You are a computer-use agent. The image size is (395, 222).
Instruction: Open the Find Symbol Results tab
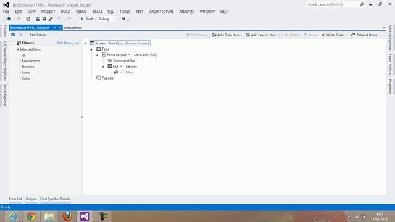pyautogui.click(x=56, y=199)
